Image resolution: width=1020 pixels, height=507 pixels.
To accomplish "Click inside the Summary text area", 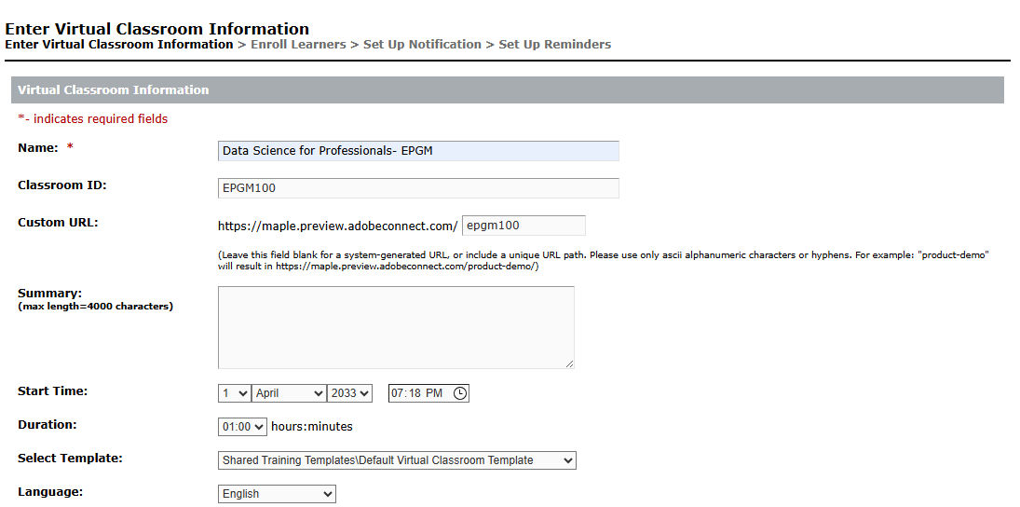I will [396, 327].
